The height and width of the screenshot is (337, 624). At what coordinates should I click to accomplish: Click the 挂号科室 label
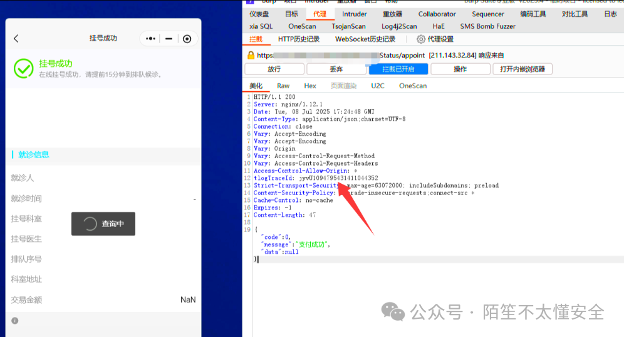26,219
